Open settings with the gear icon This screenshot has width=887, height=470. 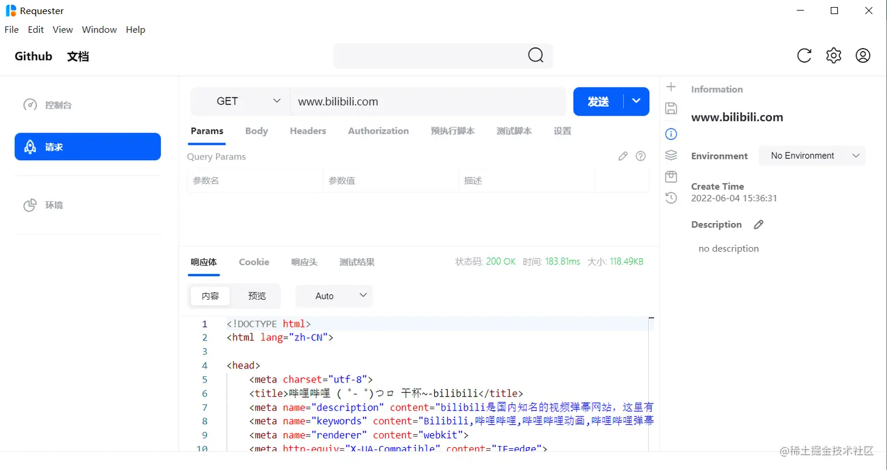click(834, 56)
